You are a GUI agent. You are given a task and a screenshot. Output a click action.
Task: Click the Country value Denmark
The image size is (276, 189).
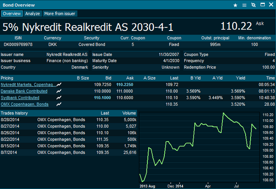[79, 67]
